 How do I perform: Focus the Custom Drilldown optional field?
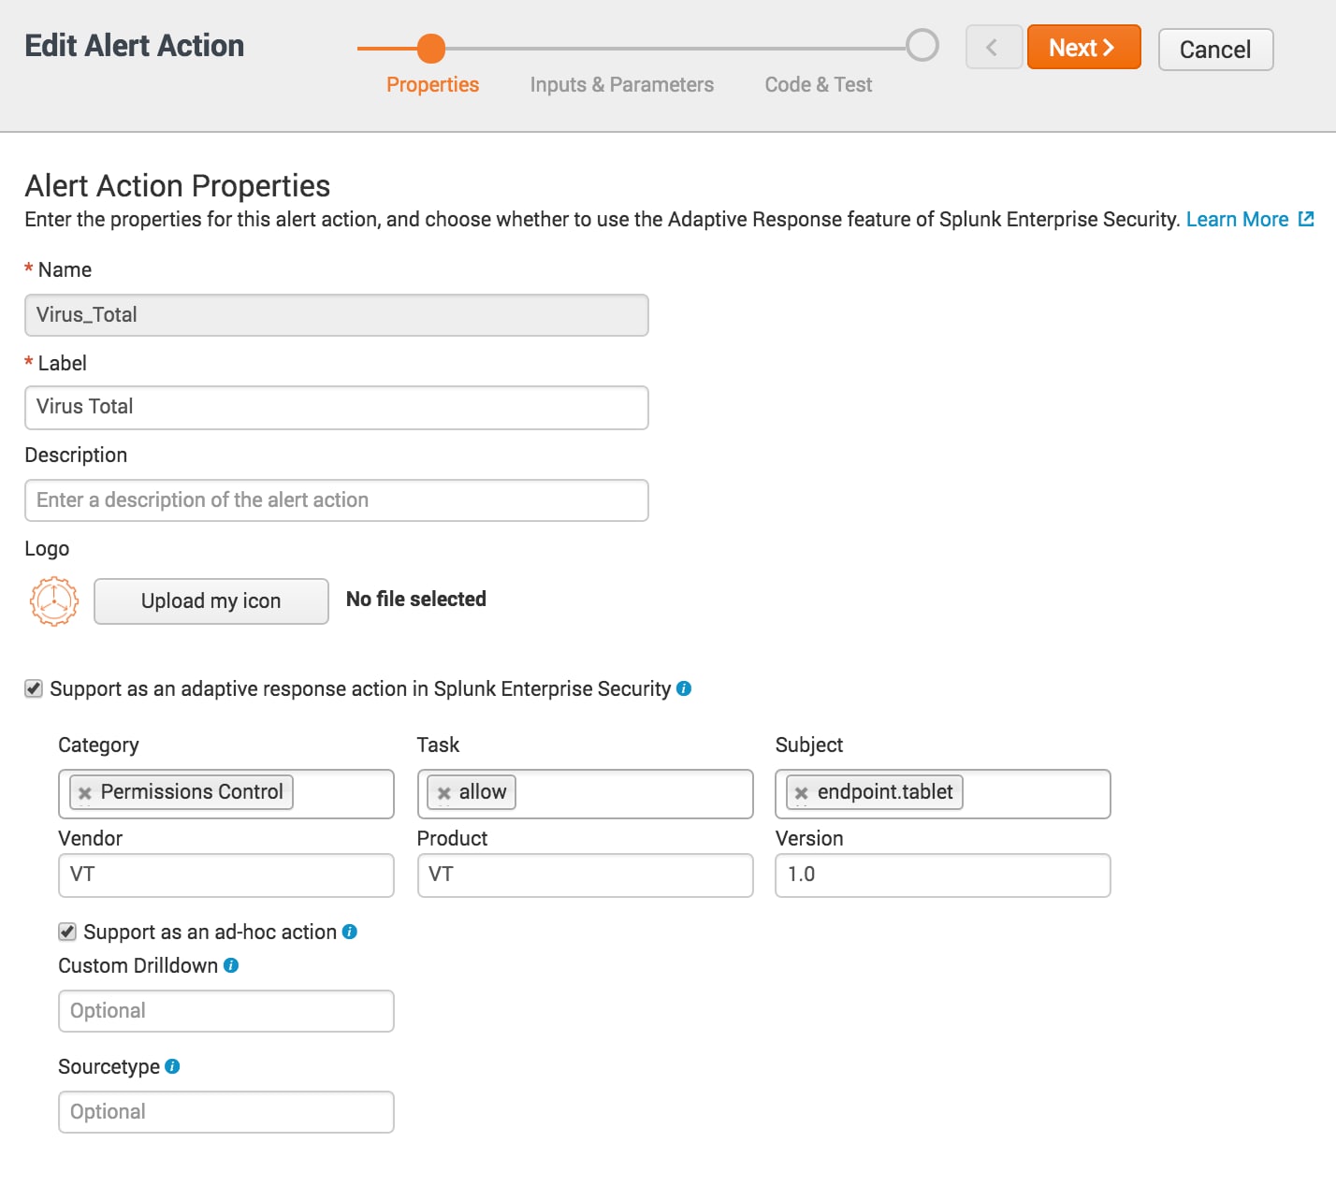pyautogui.click(x=226, y=1011)
